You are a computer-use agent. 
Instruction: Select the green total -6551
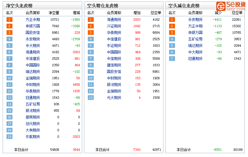217,150
